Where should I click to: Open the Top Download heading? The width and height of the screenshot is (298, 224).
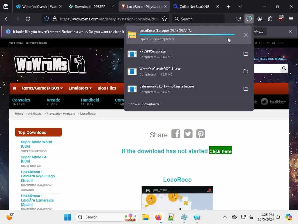coord(38,132)
